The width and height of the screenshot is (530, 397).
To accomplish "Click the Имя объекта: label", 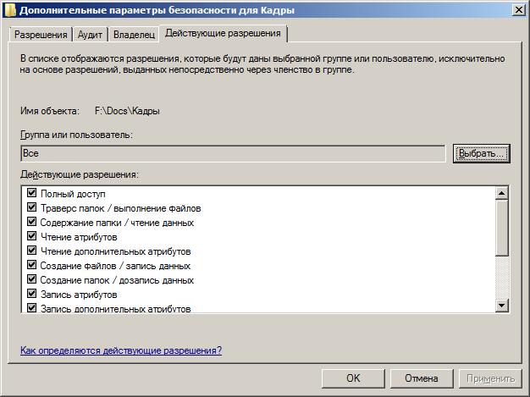I will tap(50, 111).
